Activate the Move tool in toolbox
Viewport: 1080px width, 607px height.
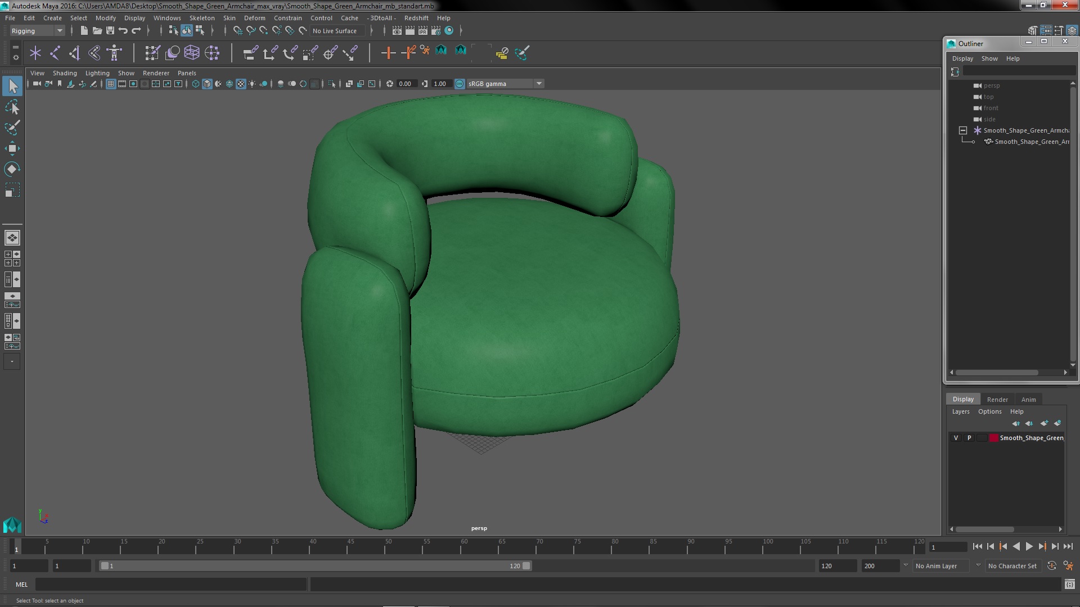point(12,148)
